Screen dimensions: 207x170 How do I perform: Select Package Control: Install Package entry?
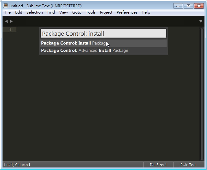click(x=103, y=43)
